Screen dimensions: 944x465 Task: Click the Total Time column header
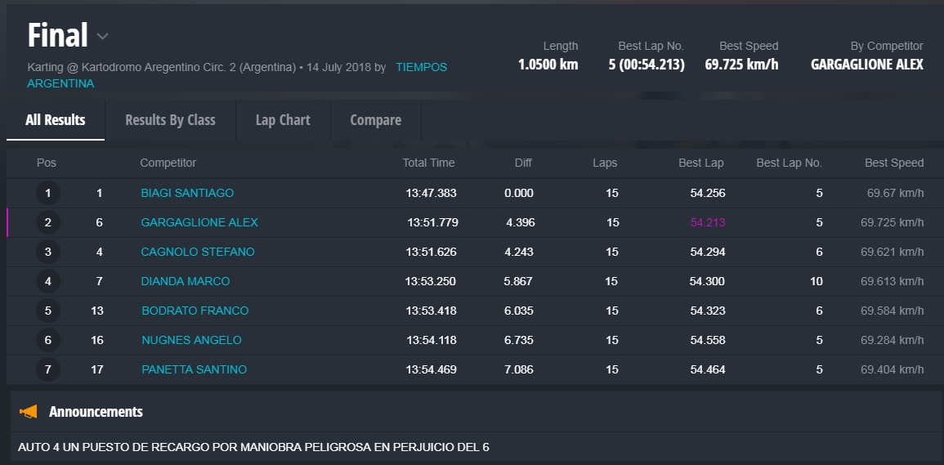click(x=428, y=163)
